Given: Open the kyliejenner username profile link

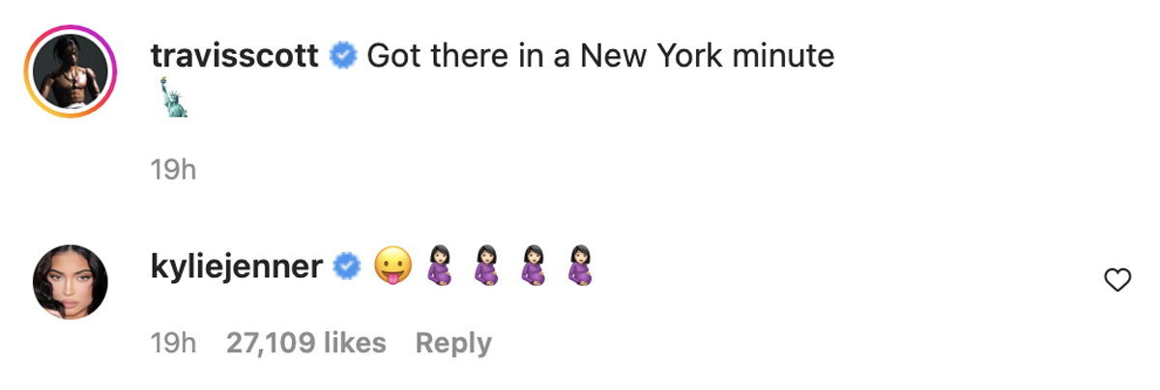Looking at the screenshot, I should click(x=237, y=266).
